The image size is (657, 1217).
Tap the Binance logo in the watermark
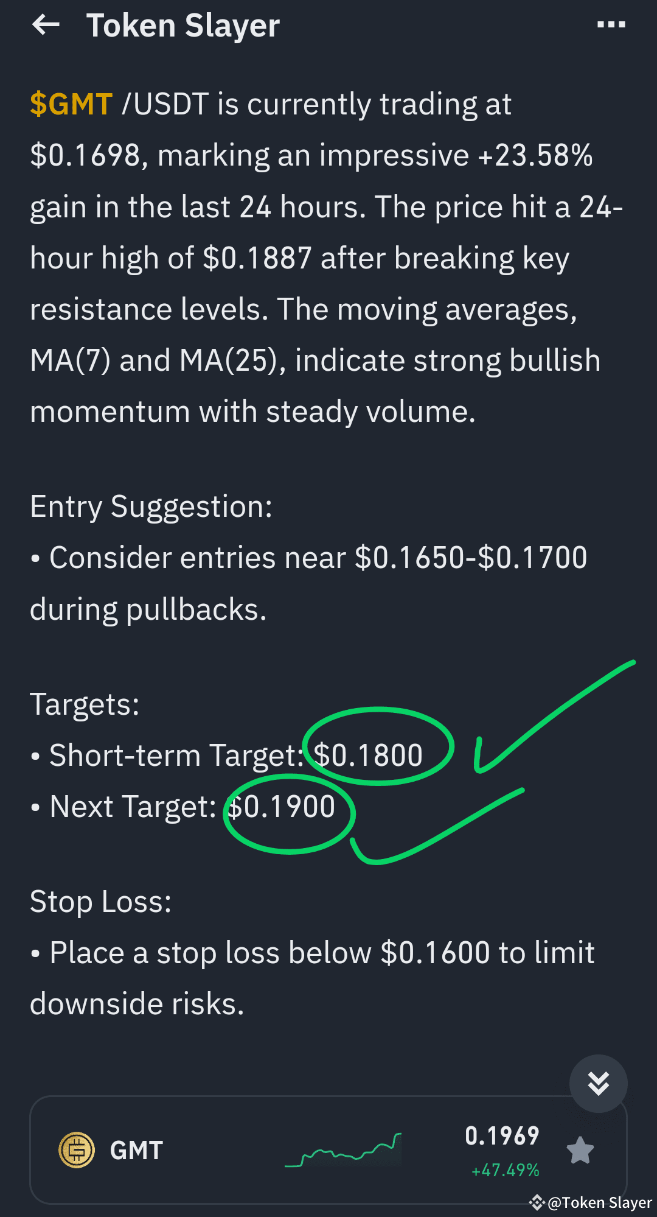[x=537, y=1202]
